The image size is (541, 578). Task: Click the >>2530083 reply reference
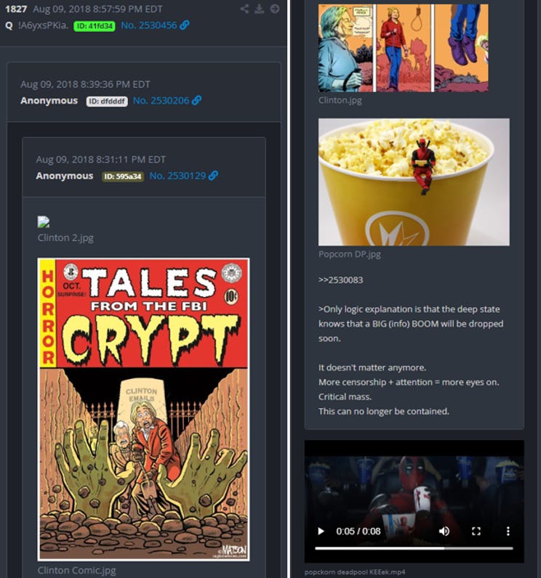coord(340,280)
